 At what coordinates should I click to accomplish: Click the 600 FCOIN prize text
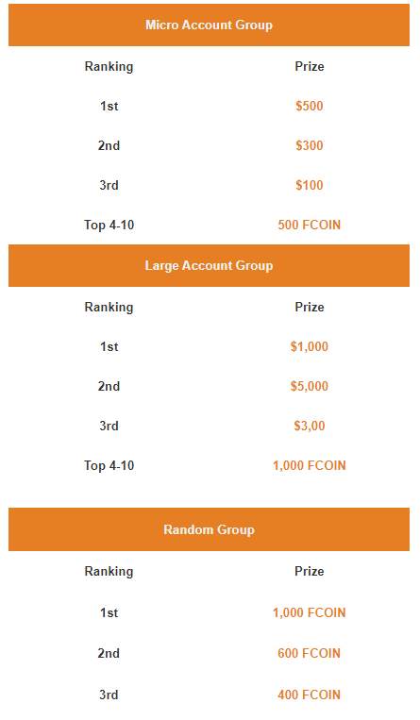pos(310,653)
